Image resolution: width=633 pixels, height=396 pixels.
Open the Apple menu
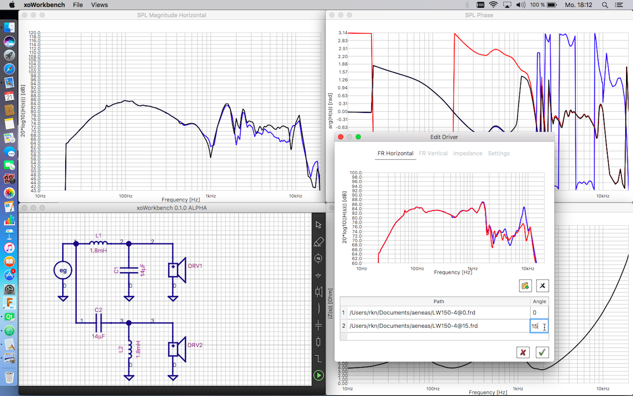tap(12, 4)
